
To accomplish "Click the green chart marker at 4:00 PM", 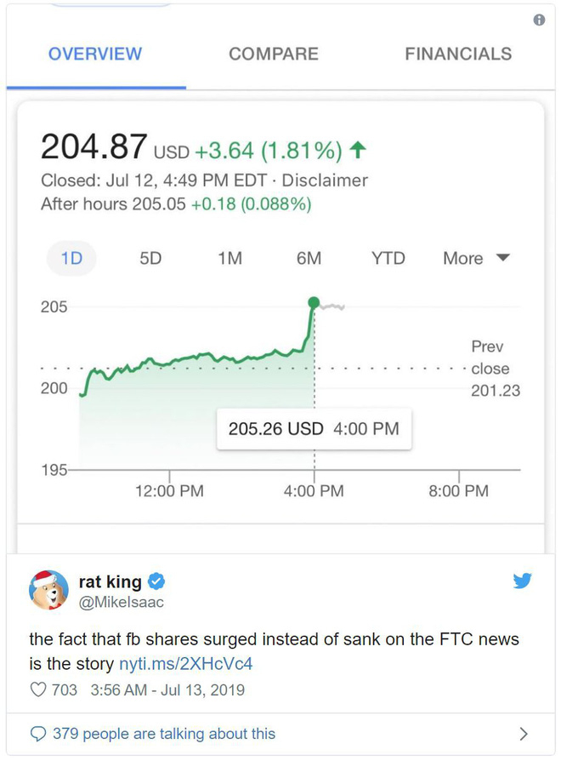I will pos(314,302).
